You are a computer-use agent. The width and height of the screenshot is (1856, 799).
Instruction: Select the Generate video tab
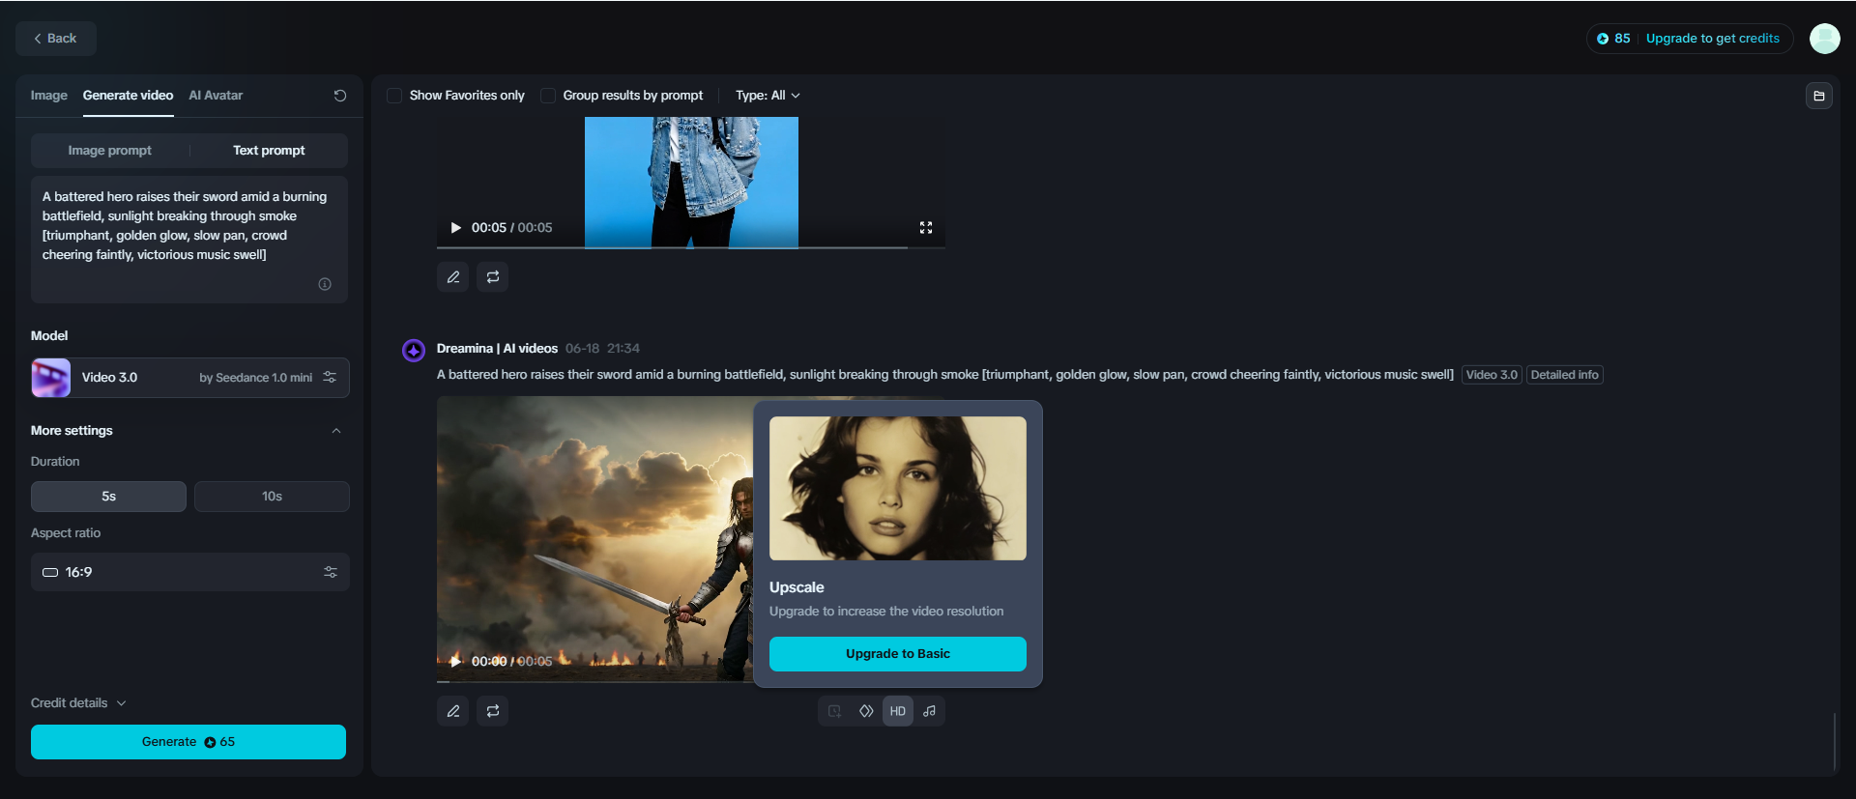click(x=128, y=96)
